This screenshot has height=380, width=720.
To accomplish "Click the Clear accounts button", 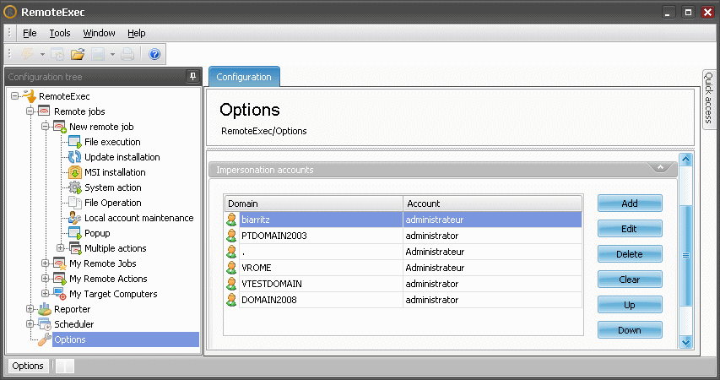I will pyautogui.click(x=630, y=280).
